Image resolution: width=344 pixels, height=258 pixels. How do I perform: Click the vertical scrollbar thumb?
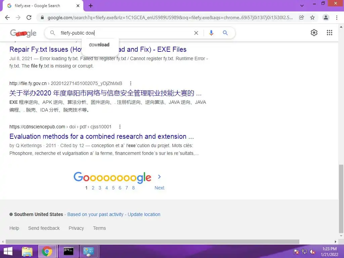(x=341, y=199)
